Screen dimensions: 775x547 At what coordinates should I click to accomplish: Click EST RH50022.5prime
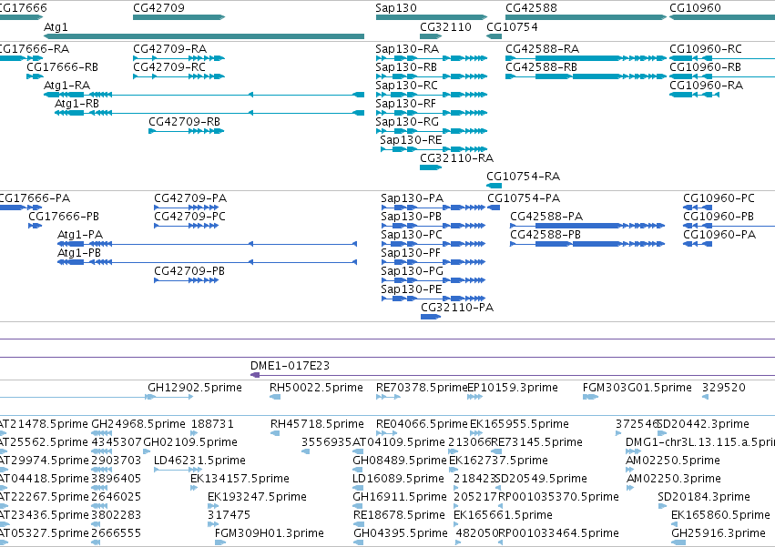click(275, 397)
